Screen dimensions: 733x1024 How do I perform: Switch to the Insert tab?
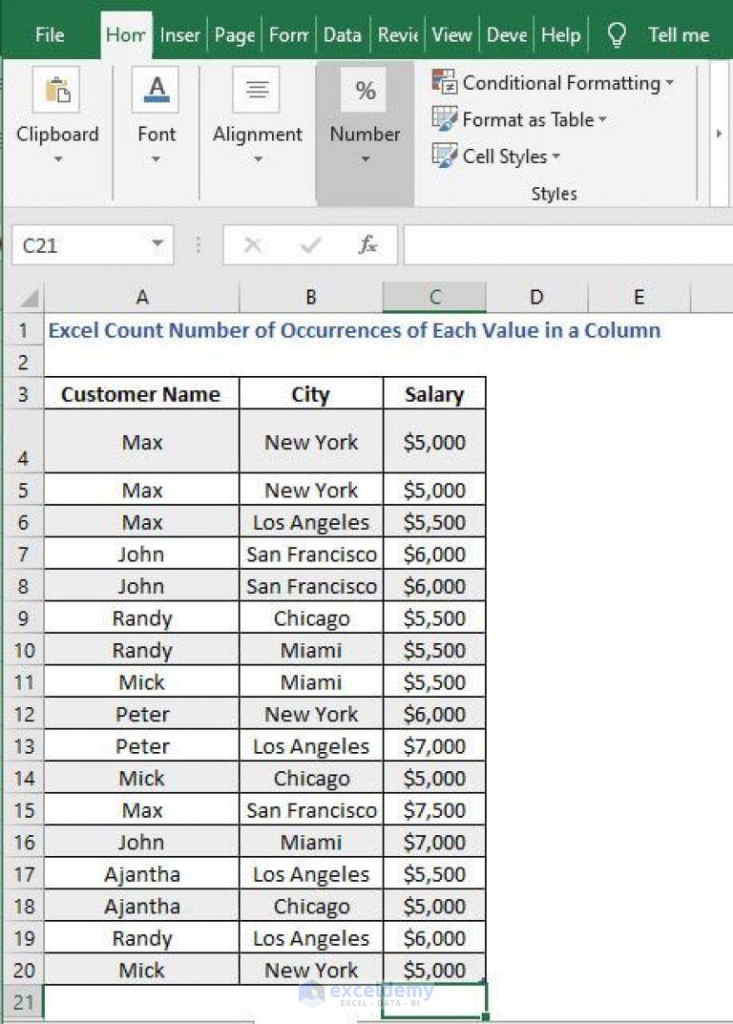point(179,34)
